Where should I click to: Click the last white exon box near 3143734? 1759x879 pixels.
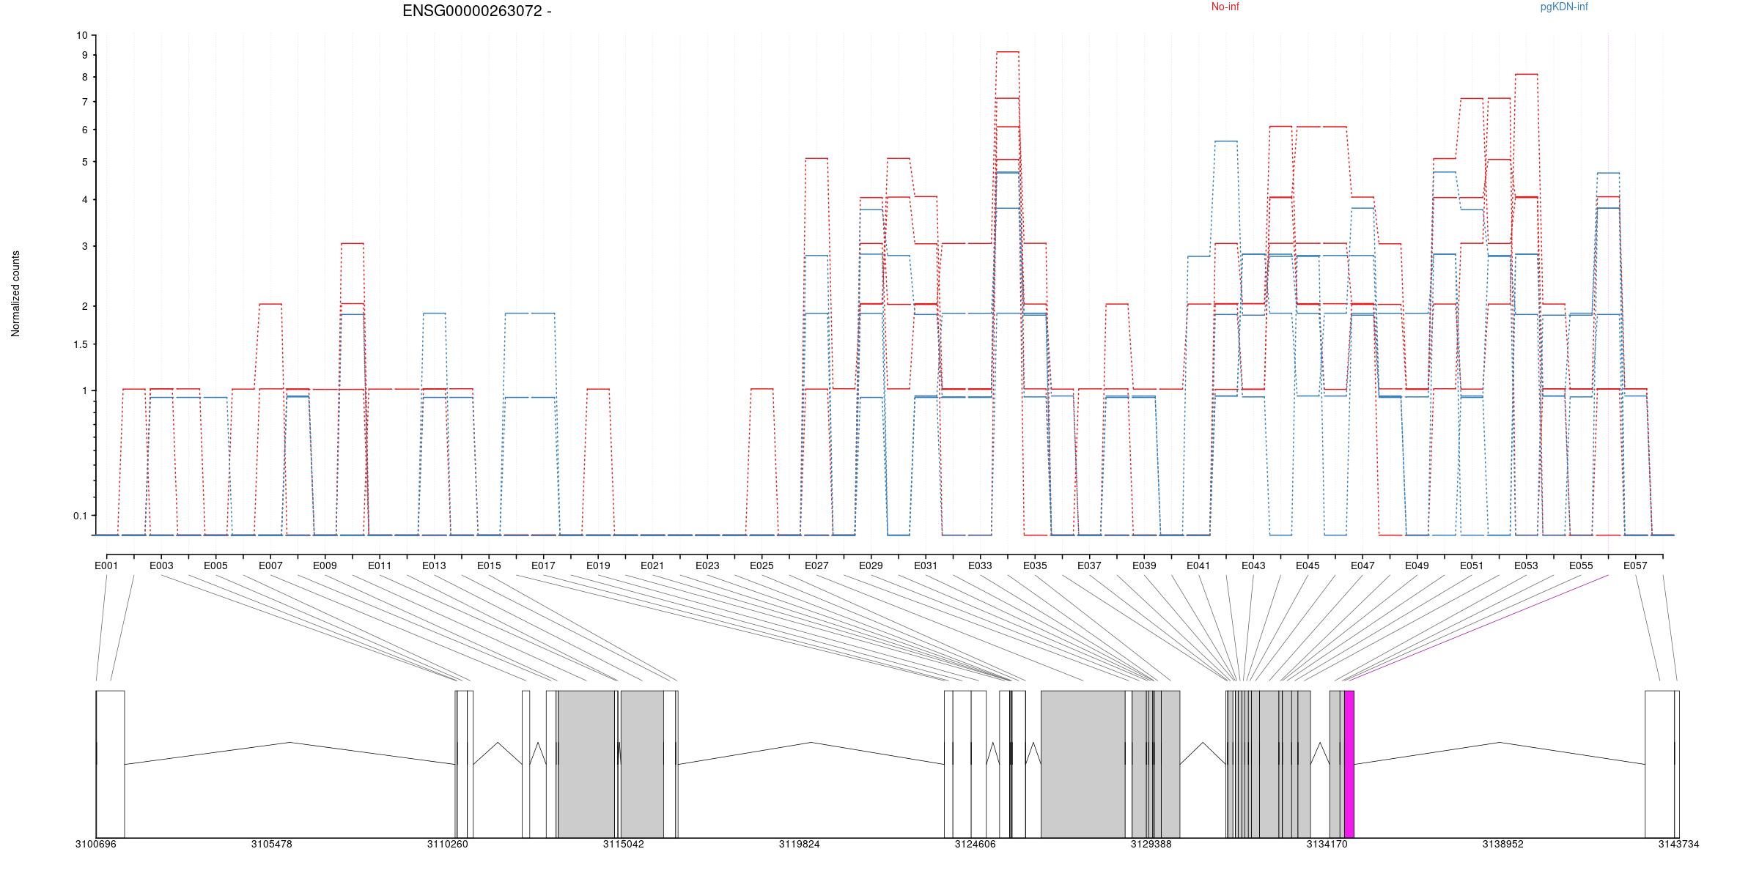coord(1660,764)
